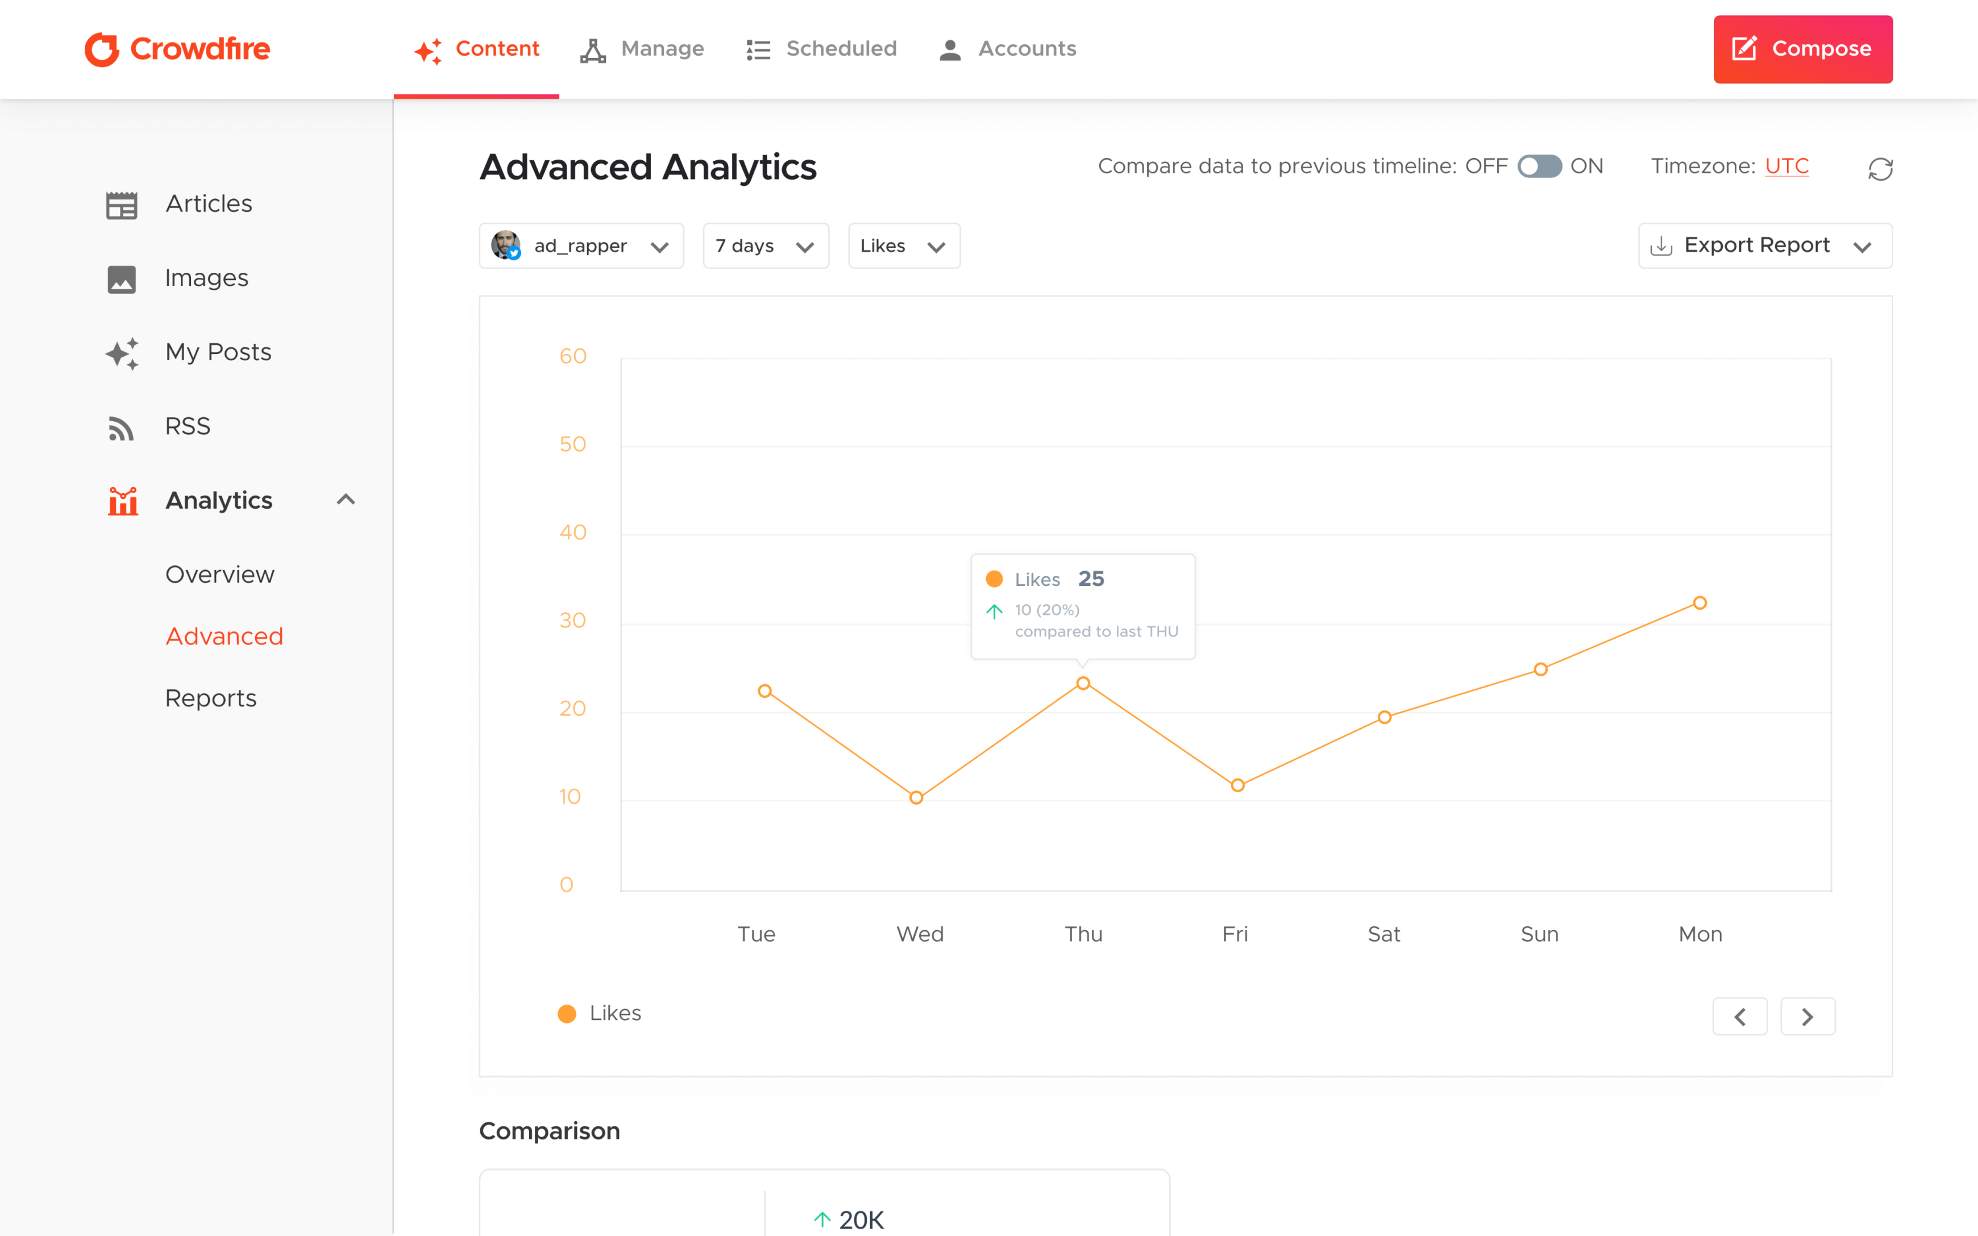Collapse the Analytics section chevron

pos(346,500)
